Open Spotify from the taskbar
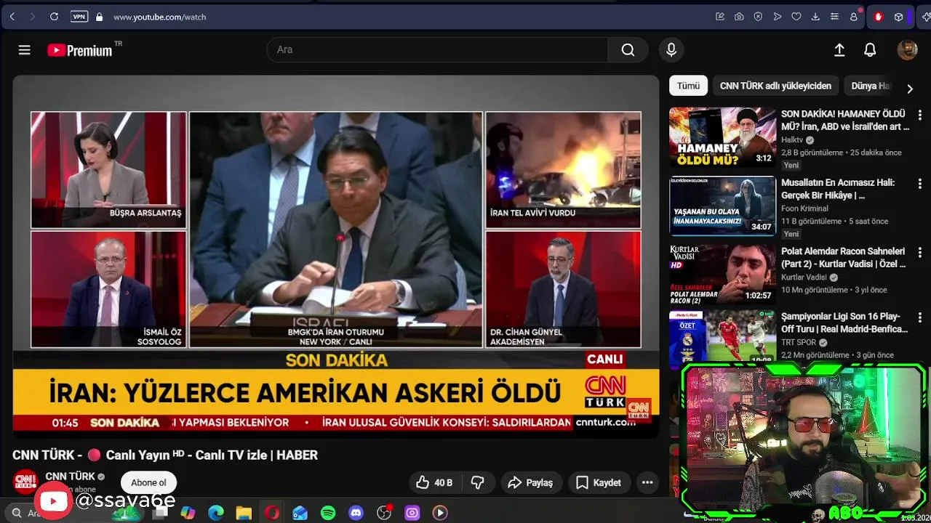This screenshot has height=523, width=931. tap(328, 513)
